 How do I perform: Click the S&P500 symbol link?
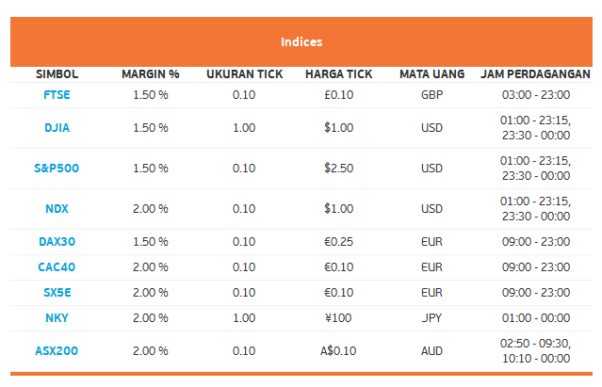(x=57, y=169)
